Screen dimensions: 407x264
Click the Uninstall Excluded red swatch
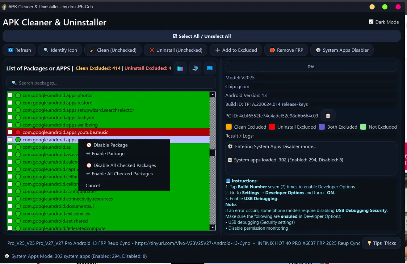[x=272, y=127]
